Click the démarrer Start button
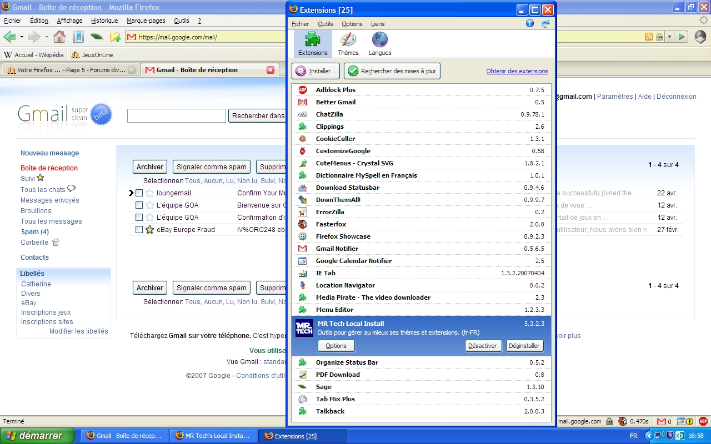This screenshot has width=711, height=444. (37, 436)
